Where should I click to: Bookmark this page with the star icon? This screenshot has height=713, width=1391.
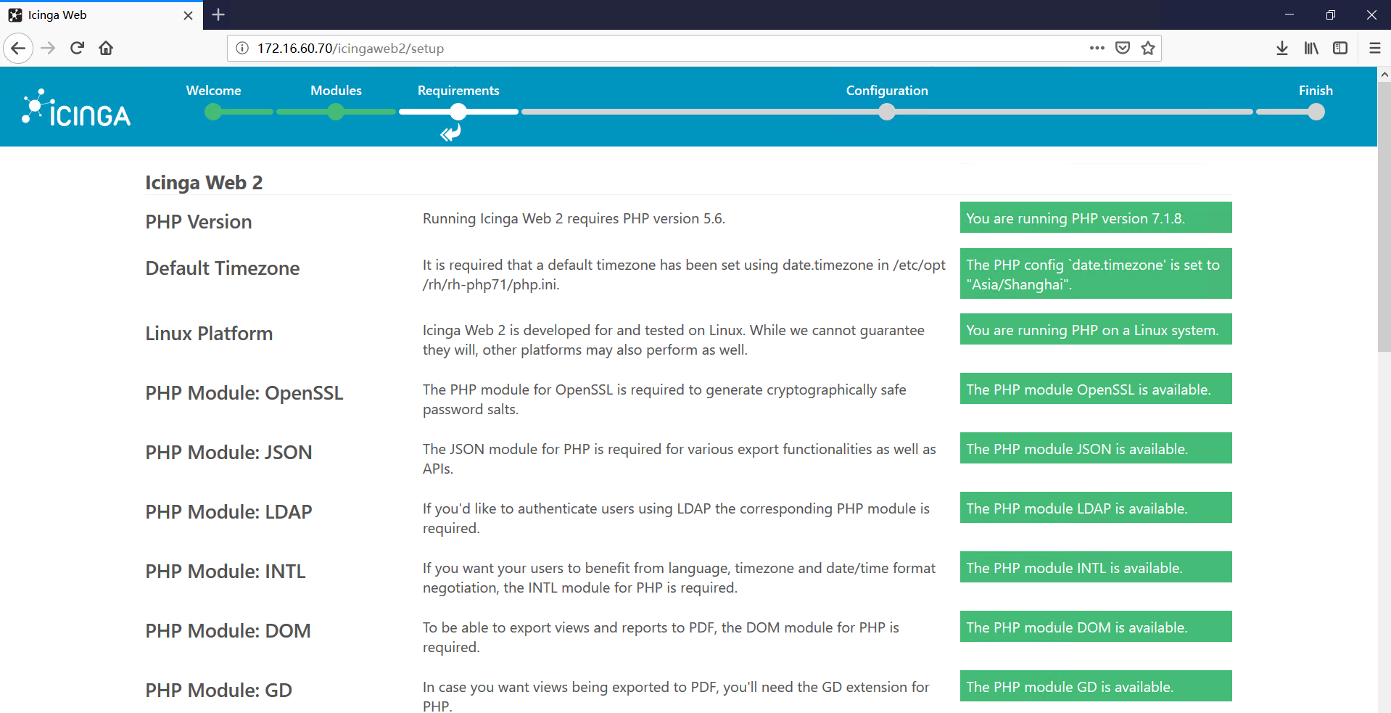1148,49
